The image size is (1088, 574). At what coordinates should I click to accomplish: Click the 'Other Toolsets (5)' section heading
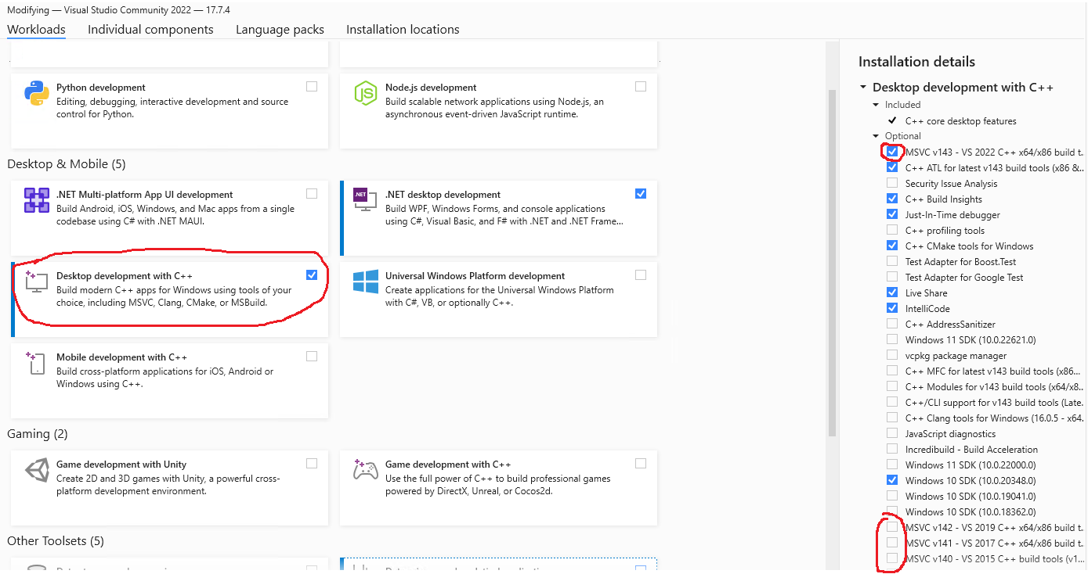[56, 541]
